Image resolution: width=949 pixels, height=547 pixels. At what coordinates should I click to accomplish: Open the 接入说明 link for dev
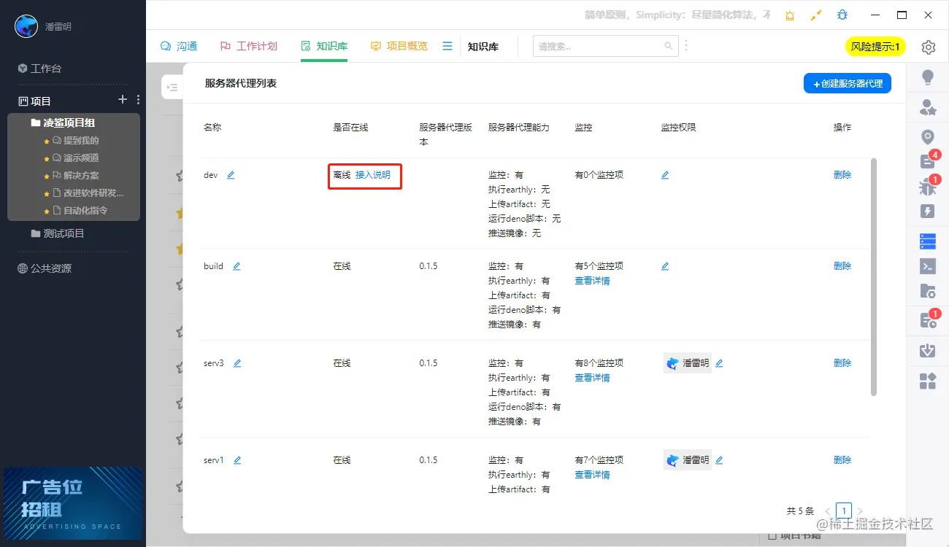[373, 175]
